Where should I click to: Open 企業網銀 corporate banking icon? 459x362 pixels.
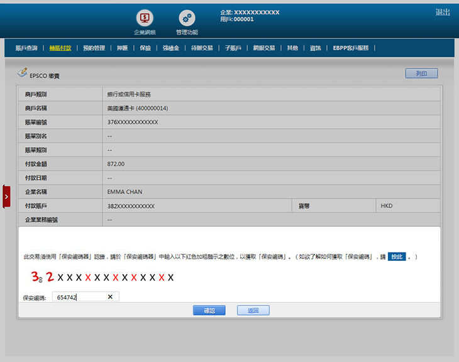145,18
